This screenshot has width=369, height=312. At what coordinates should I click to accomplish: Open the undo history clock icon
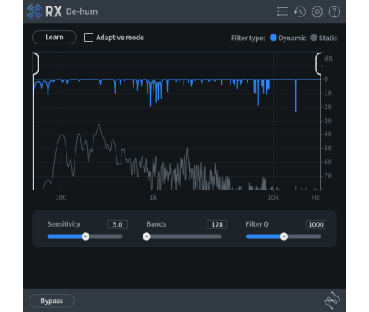click(x=300, y=11)
